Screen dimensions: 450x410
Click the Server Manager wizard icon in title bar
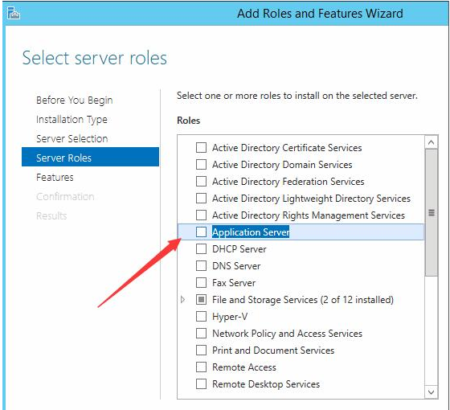tap(13, 13)
